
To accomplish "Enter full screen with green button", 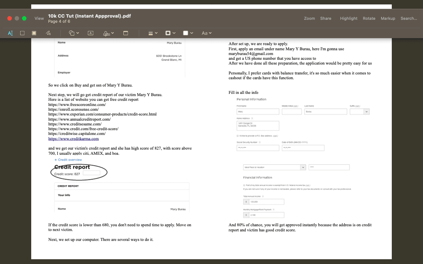I will 24,18.
